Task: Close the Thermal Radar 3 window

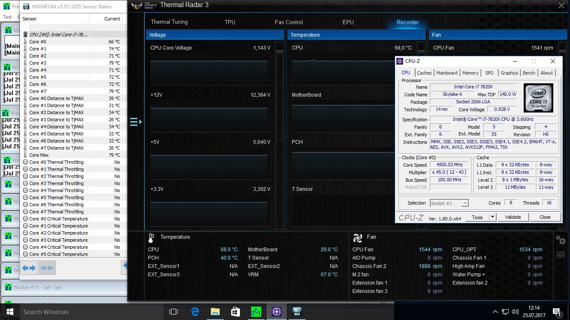Action: tap(561, 5)
